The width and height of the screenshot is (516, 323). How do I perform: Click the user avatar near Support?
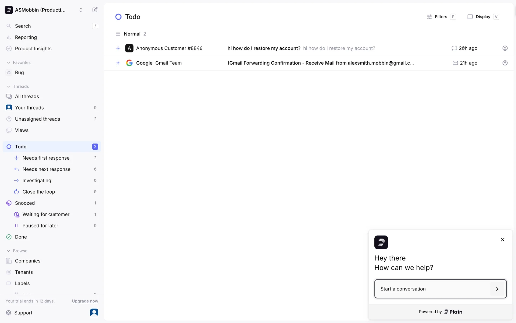click(94, 312)
